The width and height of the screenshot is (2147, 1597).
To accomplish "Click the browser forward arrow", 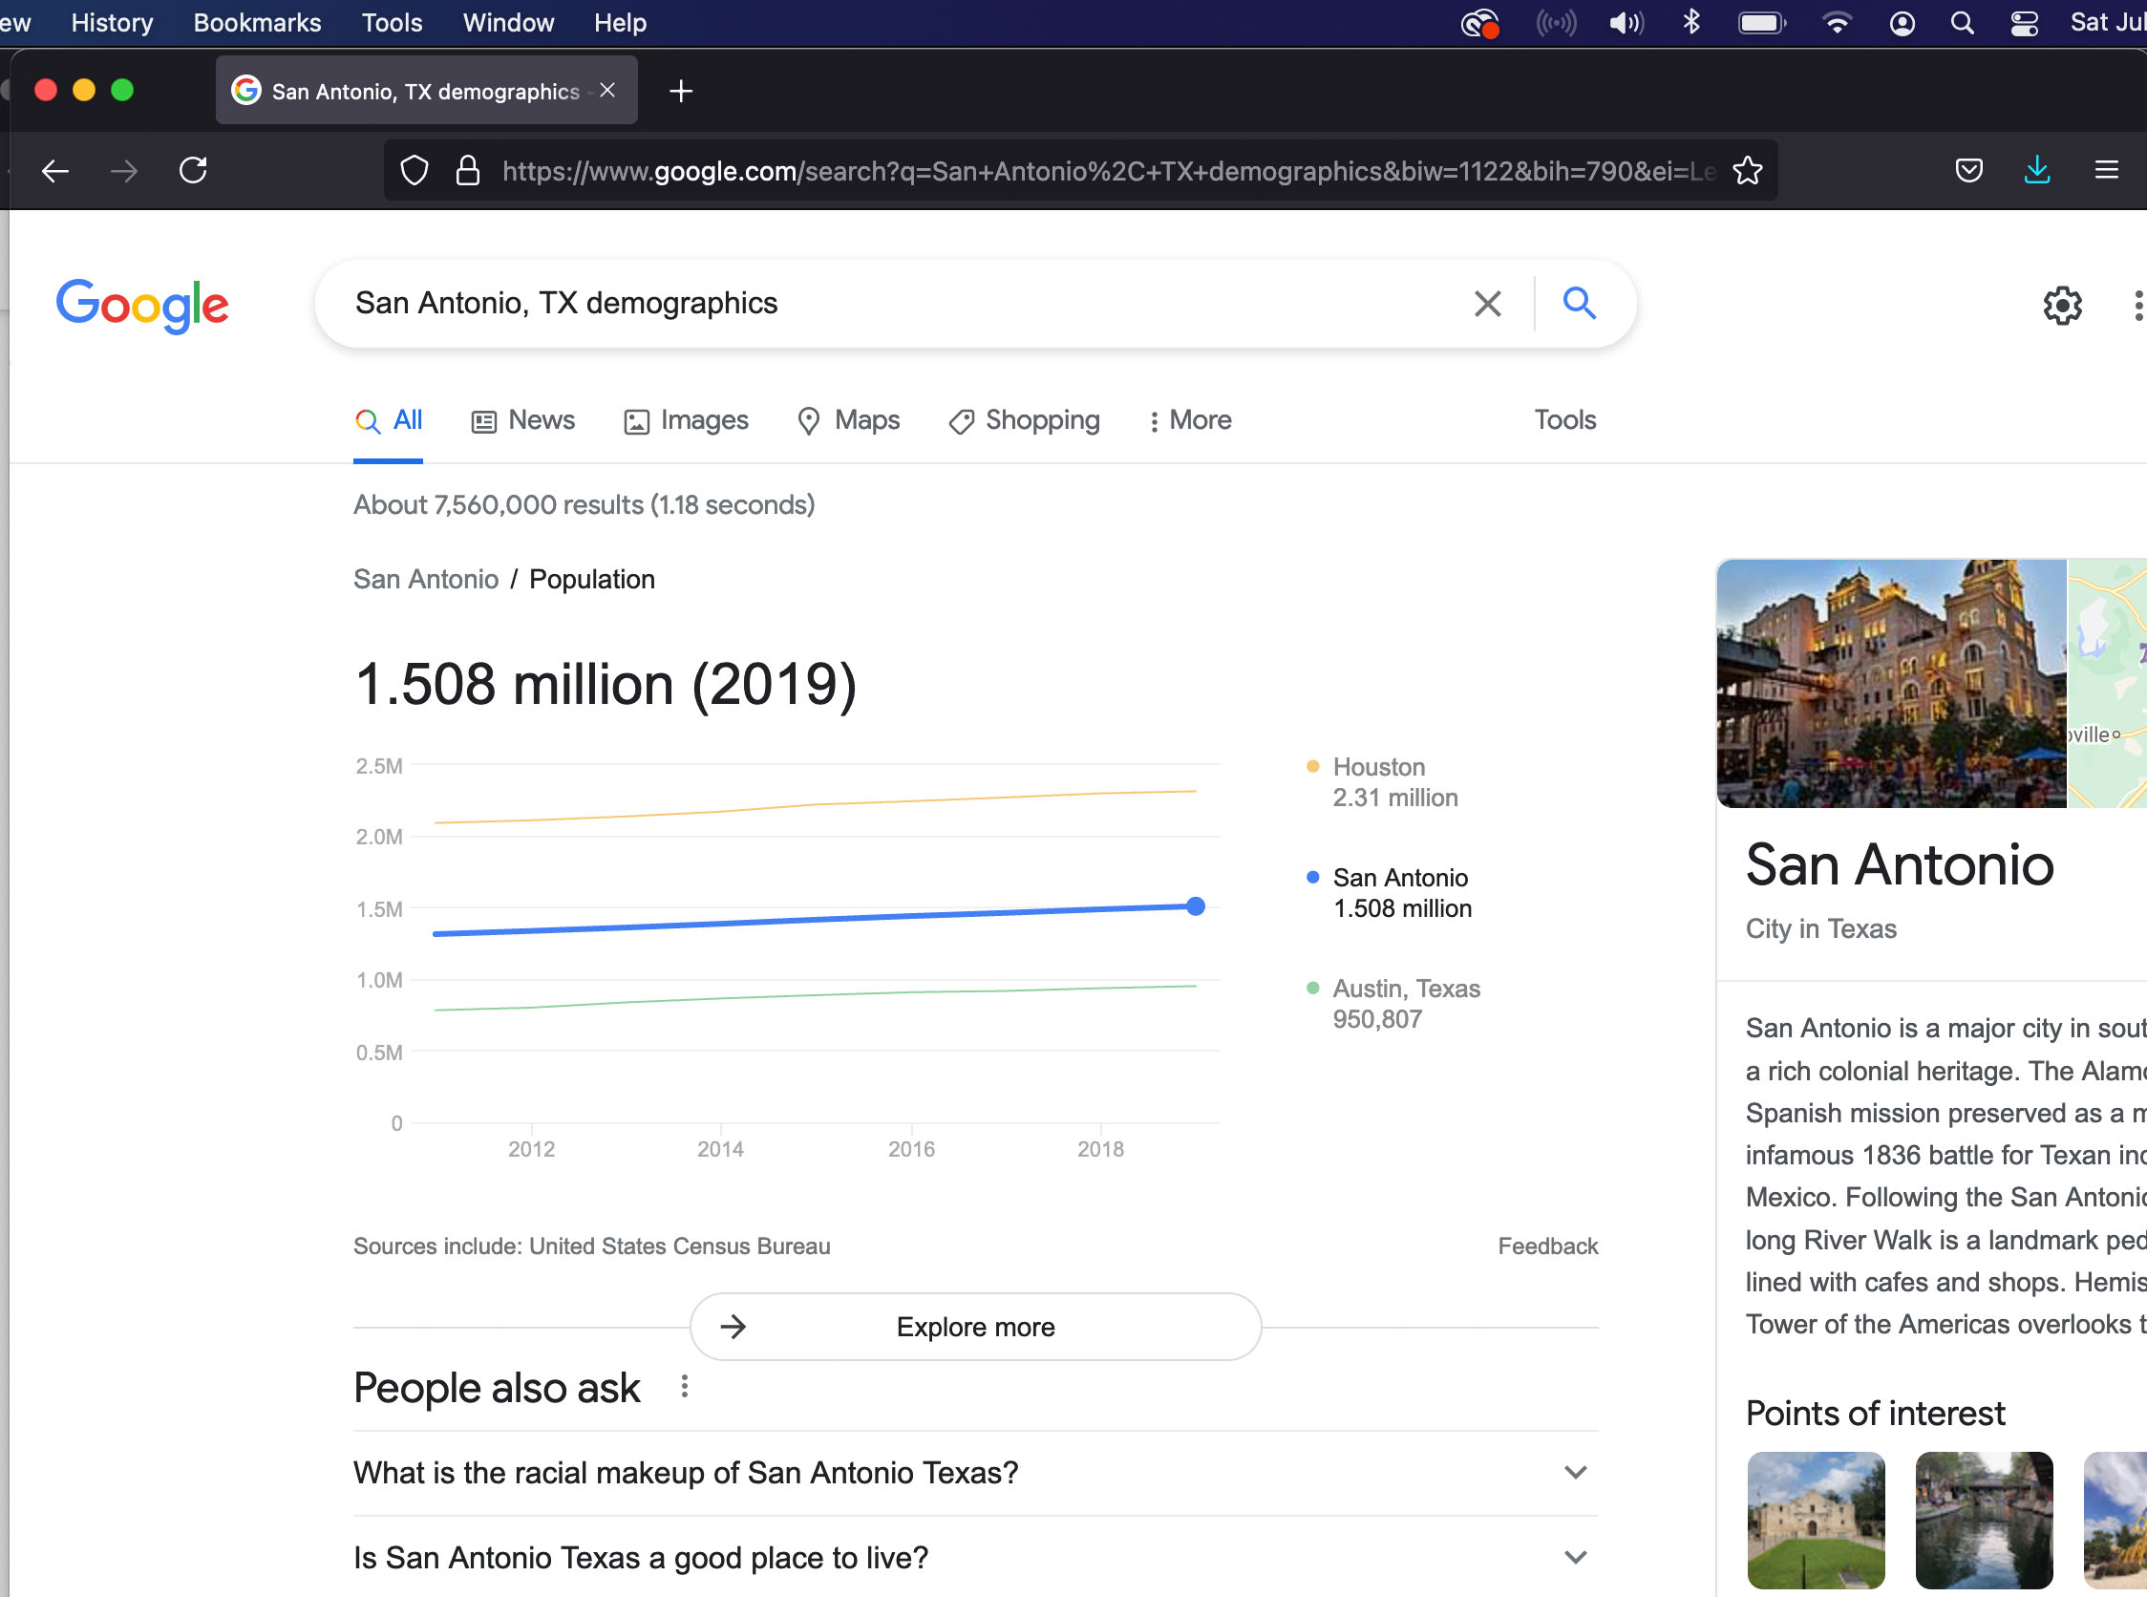I will click(124, 171).
